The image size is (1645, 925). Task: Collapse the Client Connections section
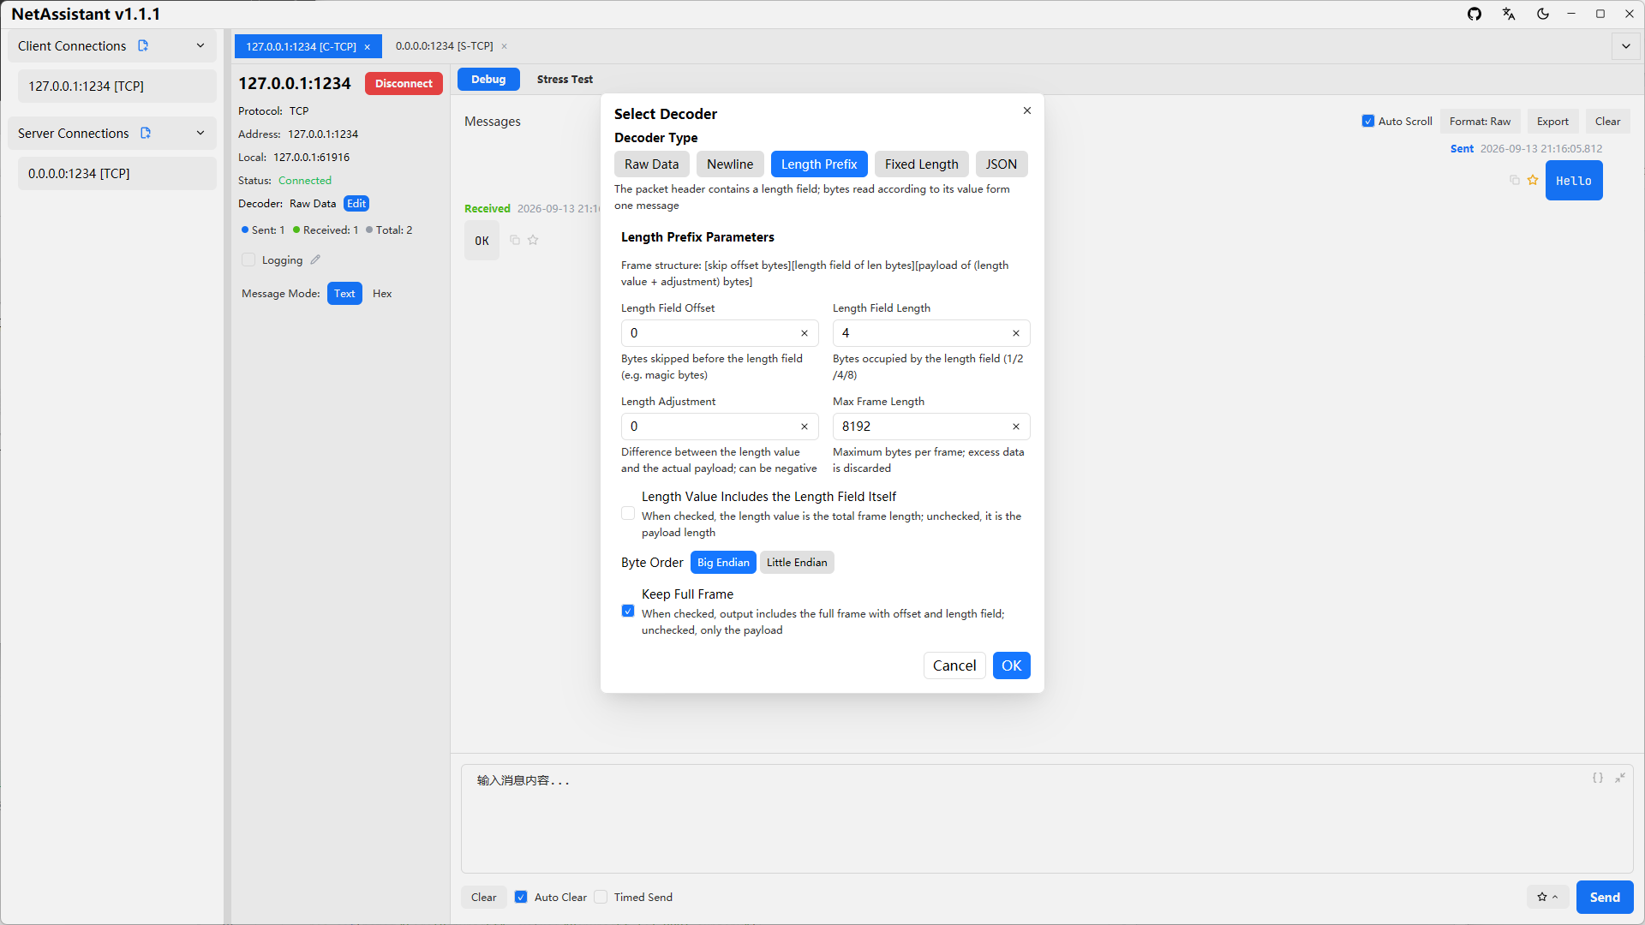tap(200, 45)
